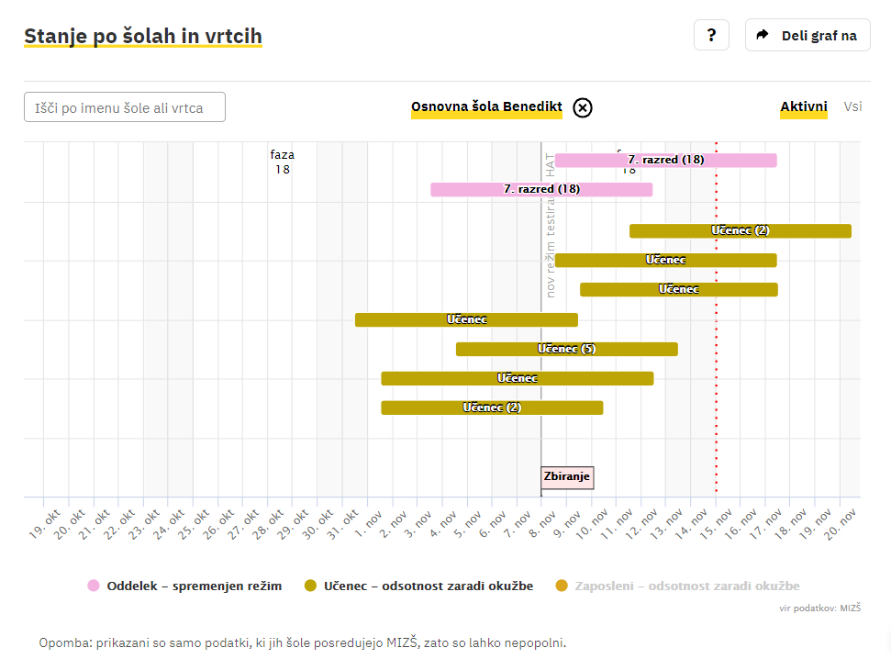Click the Stanje po šolah in vrtcih heading
This screenshot has height=670, width=891.
[143, 37]
